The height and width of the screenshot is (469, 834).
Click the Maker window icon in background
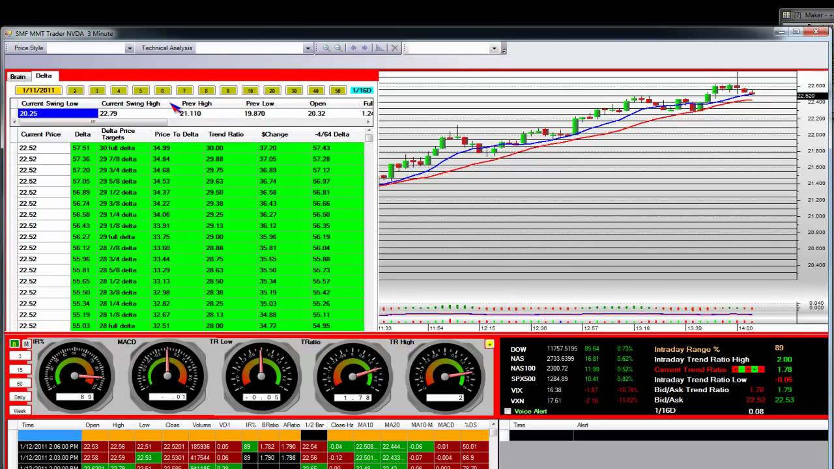786,15
